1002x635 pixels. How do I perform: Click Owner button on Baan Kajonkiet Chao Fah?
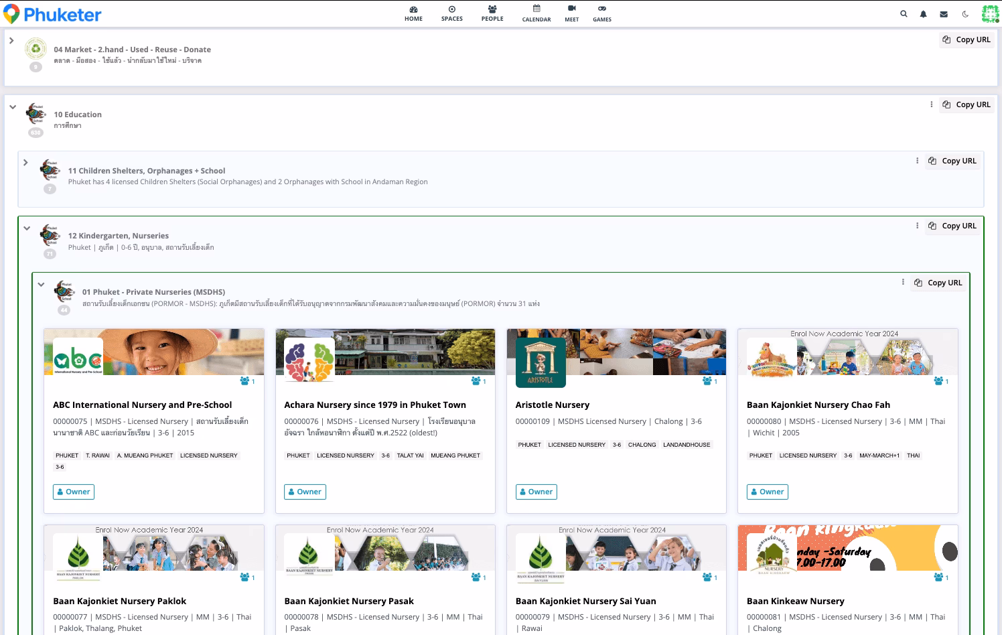(768, 492)
